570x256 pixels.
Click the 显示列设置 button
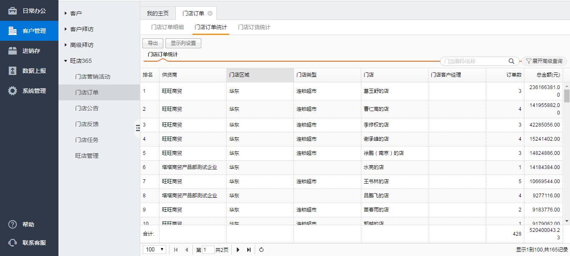click(x=183, y=43)
